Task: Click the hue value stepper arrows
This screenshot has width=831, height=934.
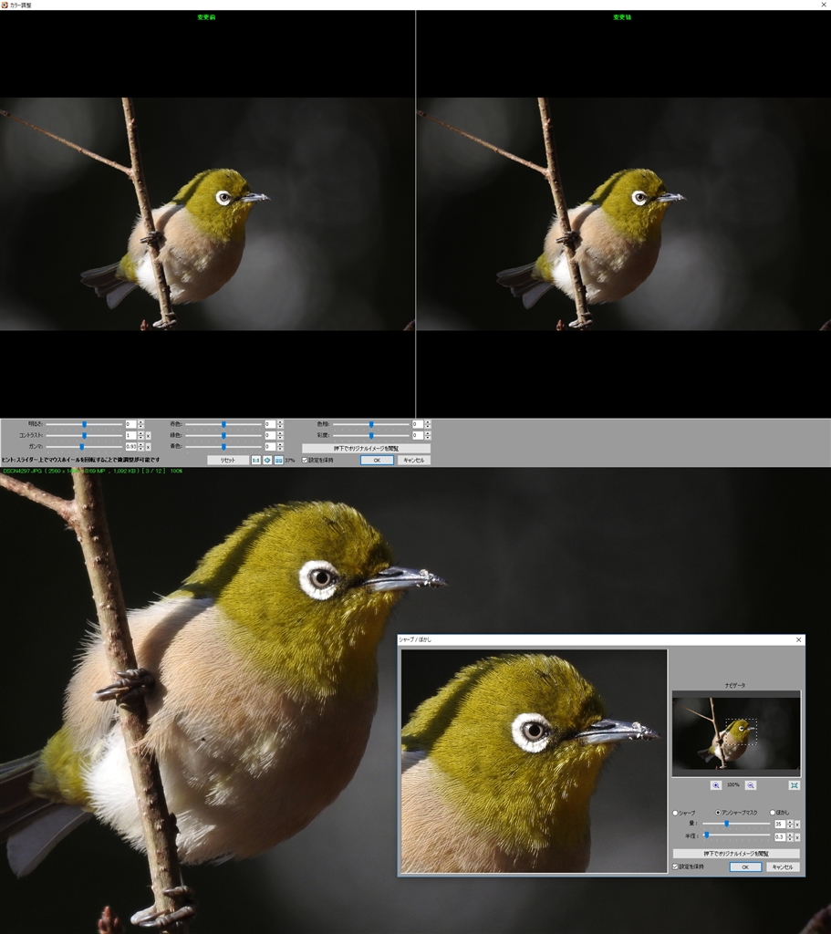Action: coord(428,424)
